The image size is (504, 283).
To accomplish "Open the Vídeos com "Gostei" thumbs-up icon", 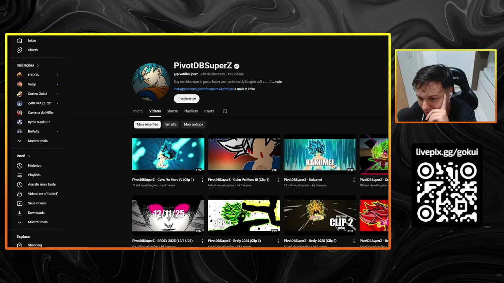I will (20, 194).
